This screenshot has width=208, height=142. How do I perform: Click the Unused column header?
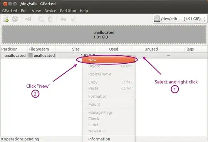(x=151, y=49)
